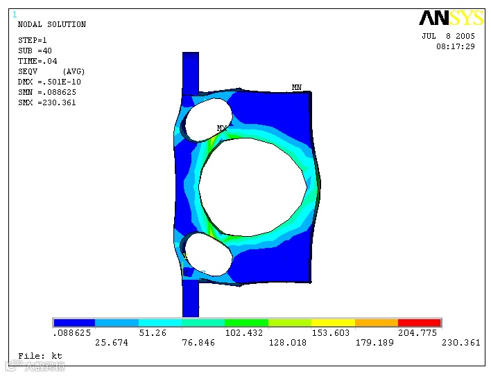Click legend value 25.674
Viewport: 491px width, 376px height.
(112, 343)
